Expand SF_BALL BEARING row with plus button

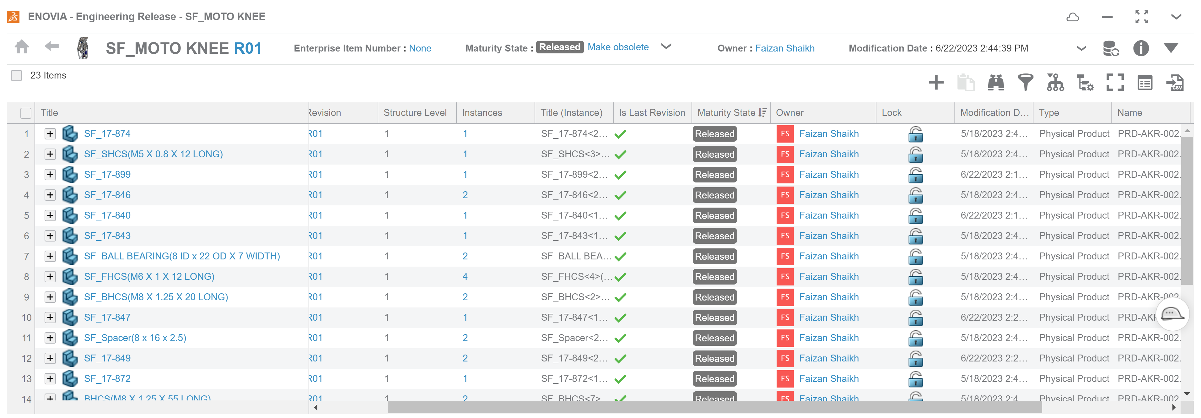pos(50,257)
